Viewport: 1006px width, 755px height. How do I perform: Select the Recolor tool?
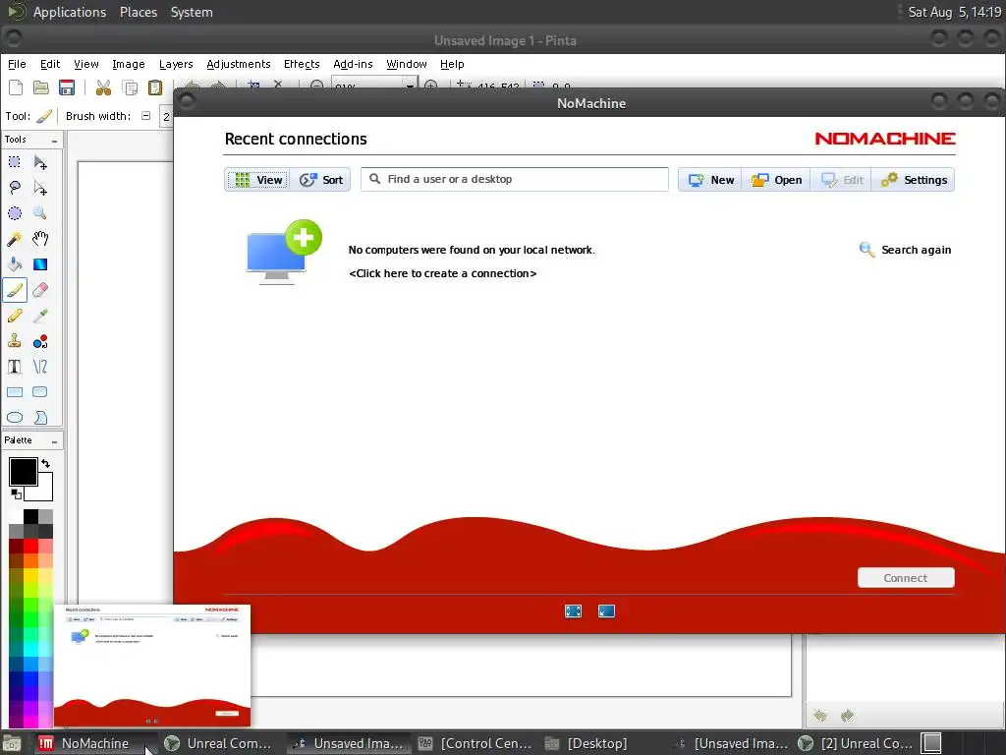39,341
